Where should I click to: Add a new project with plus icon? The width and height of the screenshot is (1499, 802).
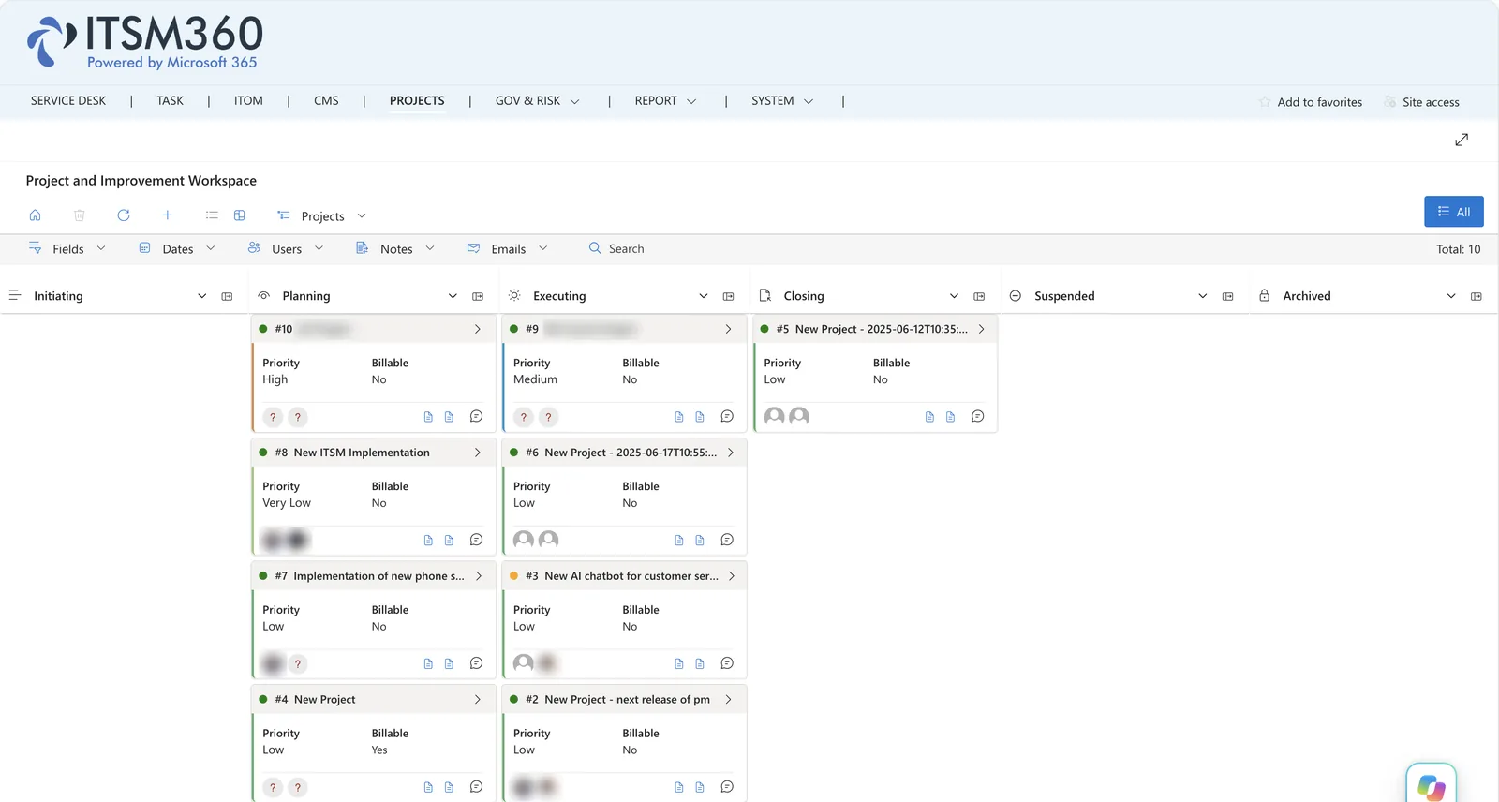pyautogui.click(x=168, y=215)
